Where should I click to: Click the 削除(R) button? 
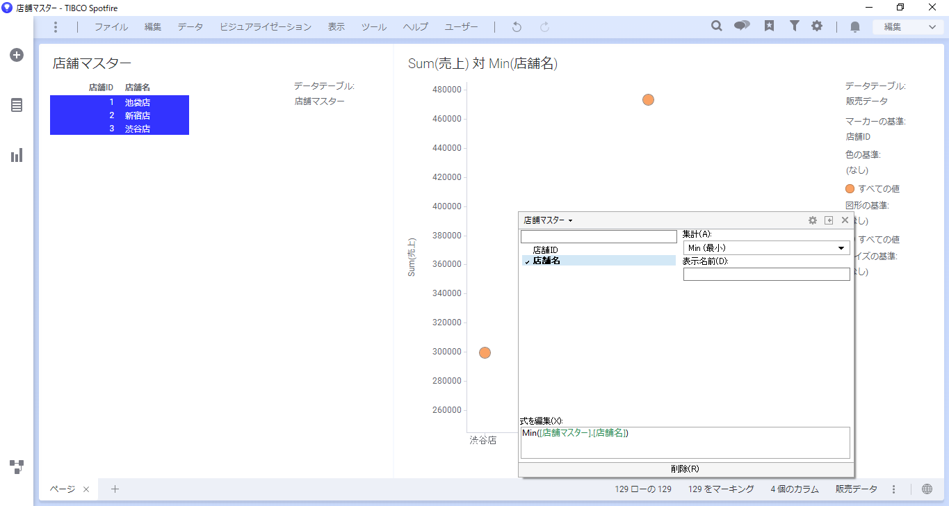[686, 469]
